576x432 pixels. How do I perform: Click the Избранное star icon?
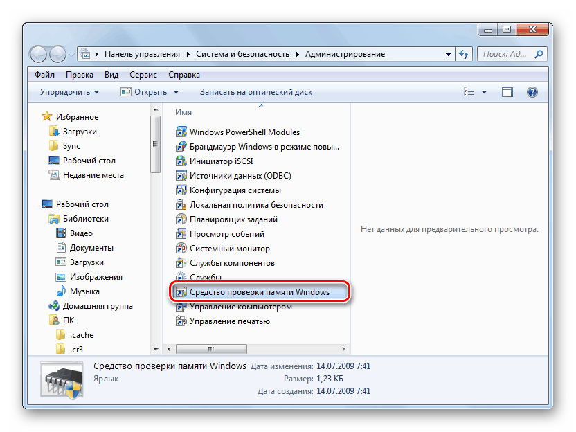[46, 116]
